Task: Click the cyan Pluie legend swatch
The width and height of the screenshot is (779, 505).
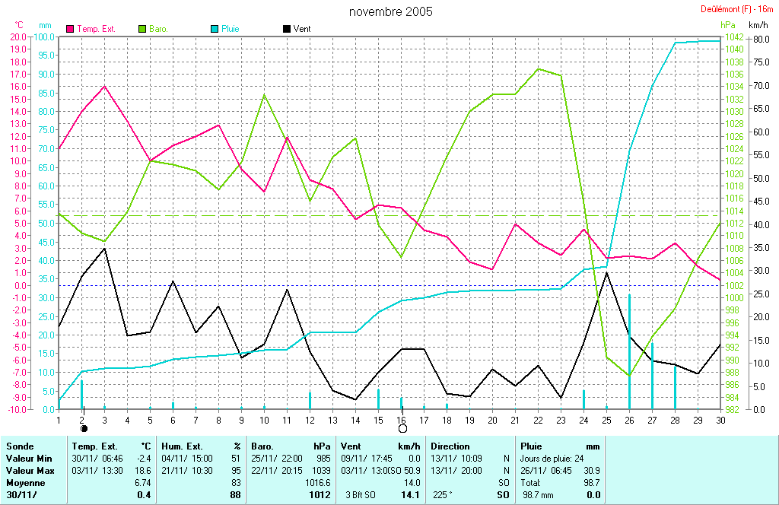Action: (214, 29)
